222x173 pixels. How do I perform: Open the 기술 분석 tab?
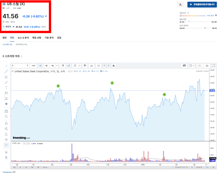click(x=49, y=38)
